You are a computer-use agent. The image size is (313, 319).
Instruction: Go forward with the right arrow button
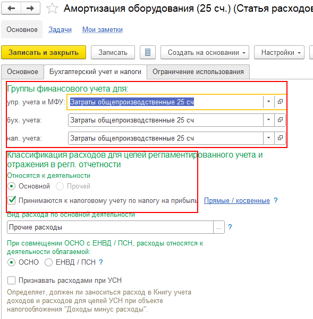click(x=30, y=9)
